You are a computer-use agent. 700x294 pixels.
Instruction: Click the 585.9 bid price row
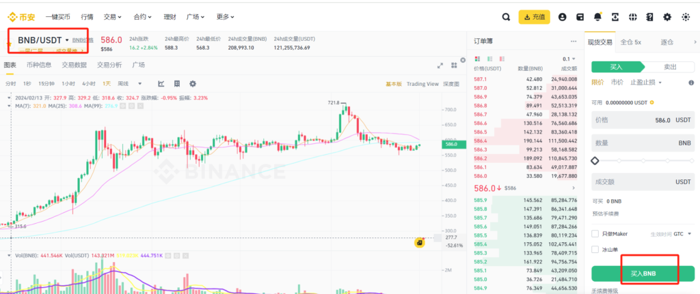coord(525,200)
